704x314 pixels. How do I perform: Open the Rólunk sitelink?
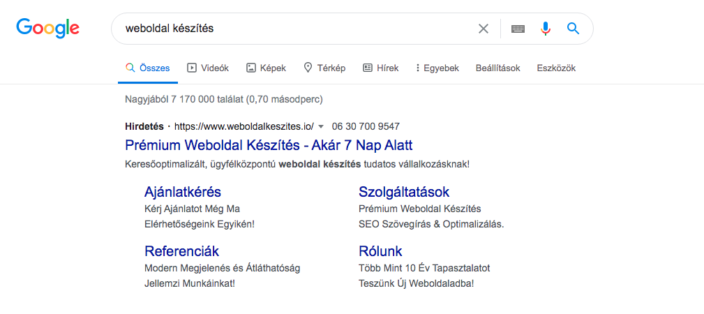tap(380, 251)
